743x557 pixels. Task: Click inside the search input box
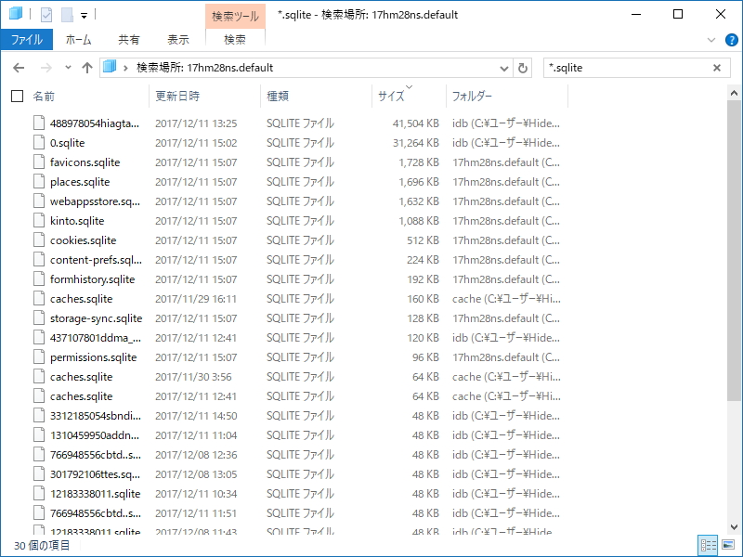[x=613, y=68]
